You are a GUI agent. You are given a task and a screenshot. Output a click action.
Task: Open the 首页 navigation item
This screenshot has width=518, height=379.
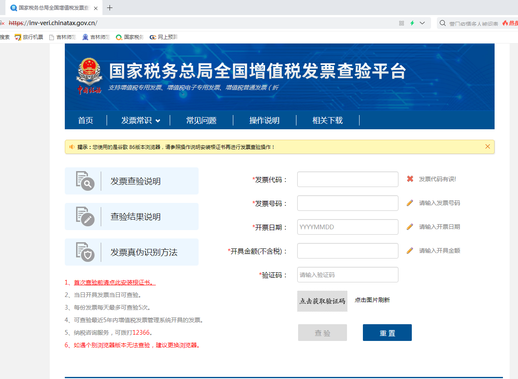click(86, 120)
